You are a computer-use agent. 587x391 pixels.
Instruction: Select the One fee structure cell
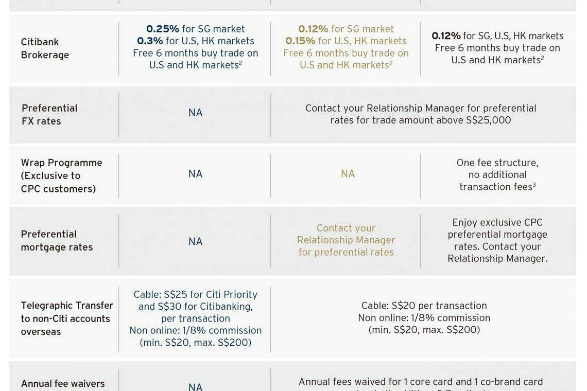(x=497, y=174)
